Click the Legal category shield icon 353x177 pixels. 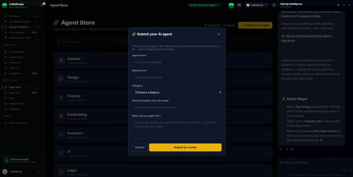tap(61, 172)
